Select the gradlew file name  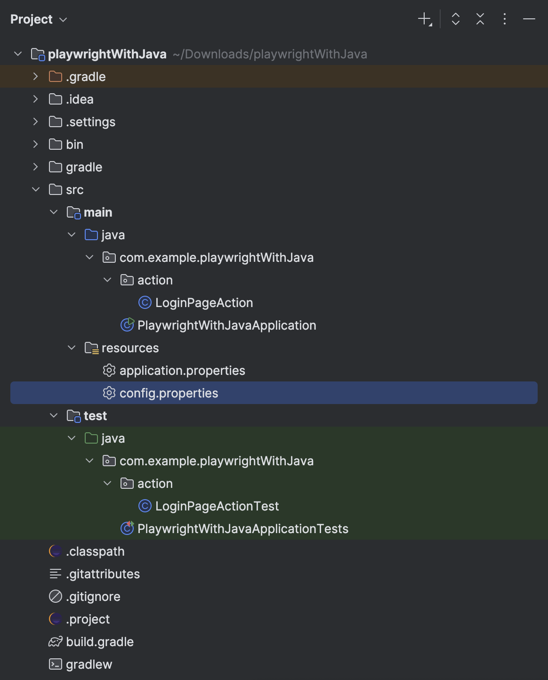tap(89, 664)
